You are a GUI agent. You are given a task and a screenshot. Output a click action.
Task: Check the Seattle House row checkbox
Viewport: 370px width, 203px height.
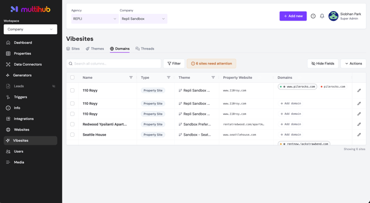tap(72, 135)
